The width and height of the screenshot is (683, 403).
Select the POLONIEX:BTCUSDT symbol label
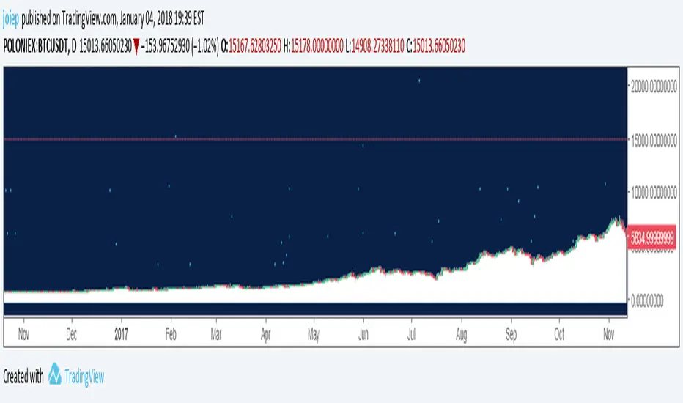coord(36,45)
